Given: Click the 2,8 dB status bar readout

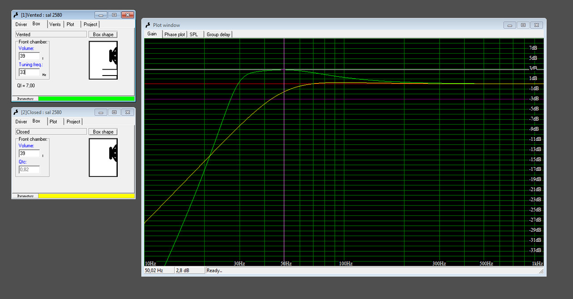Looking at the screenshot, I should [x=189, y=270].
